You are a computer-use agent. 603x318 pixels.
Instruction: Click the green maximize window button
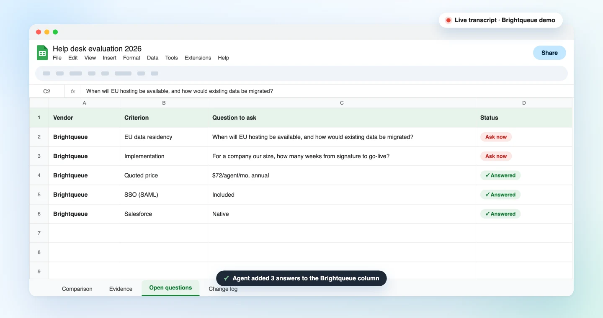(x=55, y=32)
